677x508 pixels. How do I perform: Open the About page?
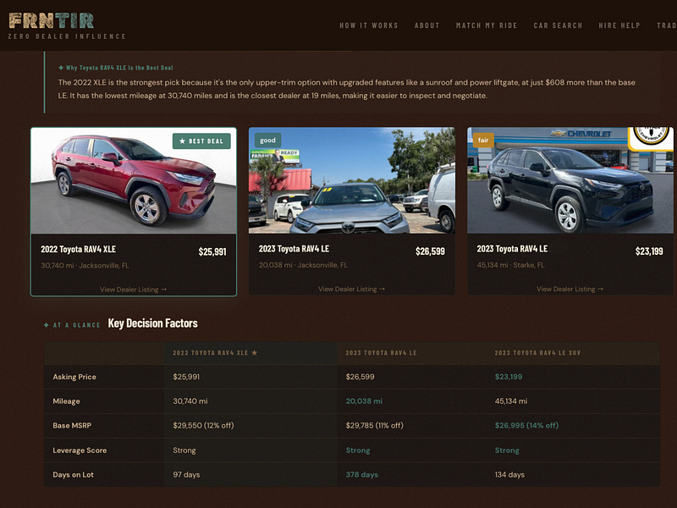click(x=427, y=25)
